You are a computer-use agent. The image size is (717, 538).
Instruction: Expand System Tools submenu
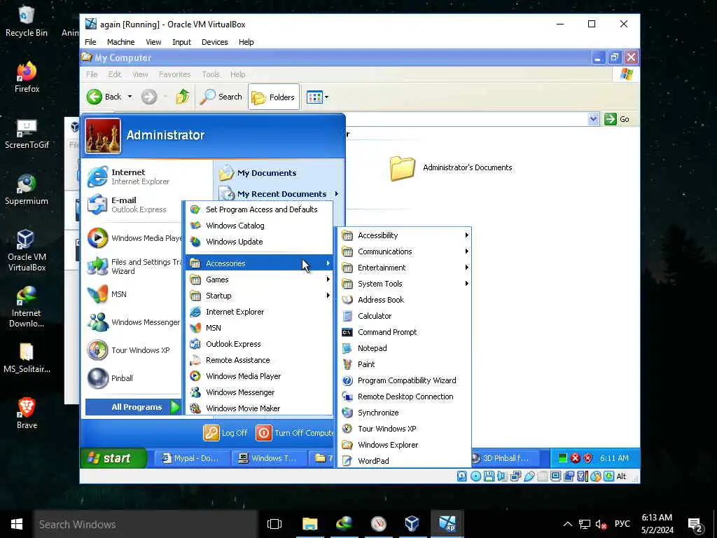[x=404, y=284]
